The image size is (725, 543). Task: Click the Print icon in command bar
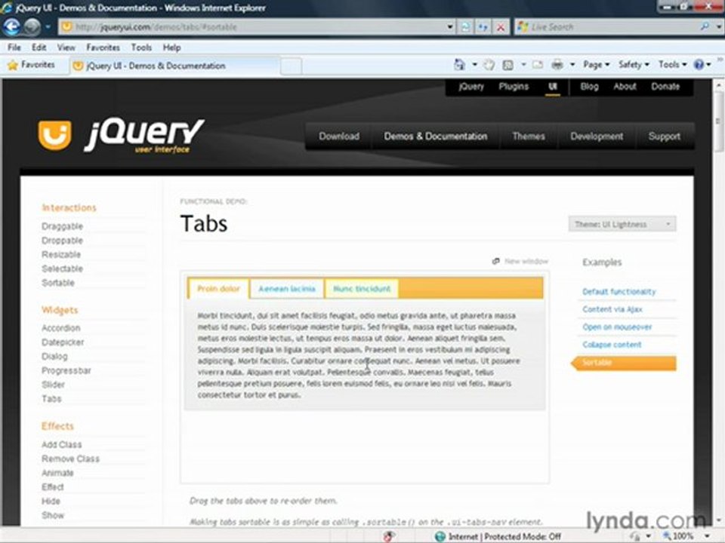pyautogui.click(x=557, y=65)
